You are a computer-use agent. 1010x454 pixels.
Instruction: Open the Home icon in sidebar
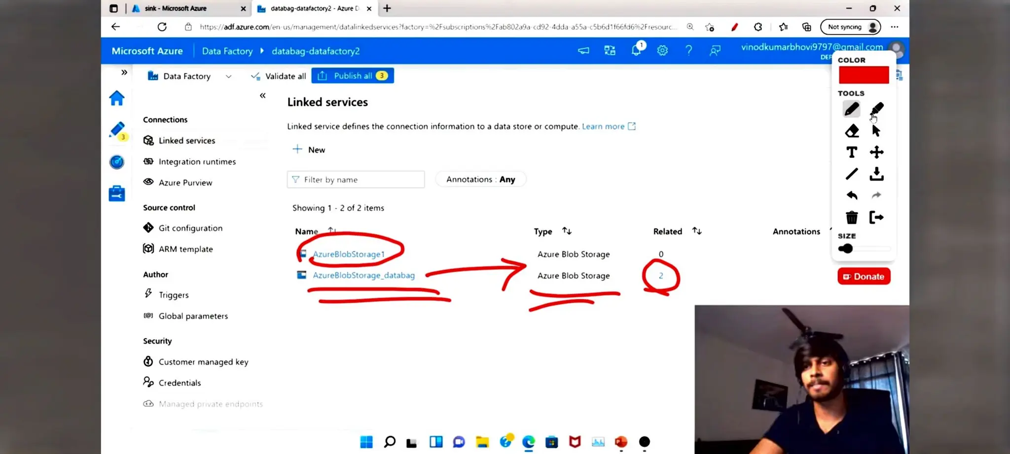[x=117, y=98]
